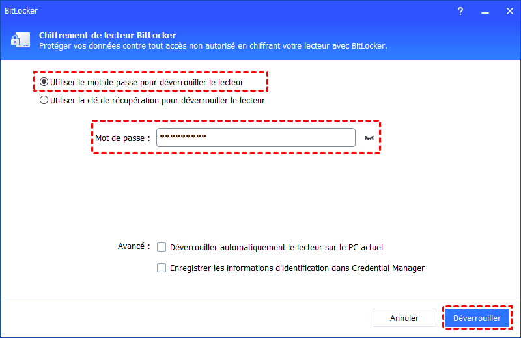
Task: Click the Déverrouiller button
Action: [x=477, y=318]
